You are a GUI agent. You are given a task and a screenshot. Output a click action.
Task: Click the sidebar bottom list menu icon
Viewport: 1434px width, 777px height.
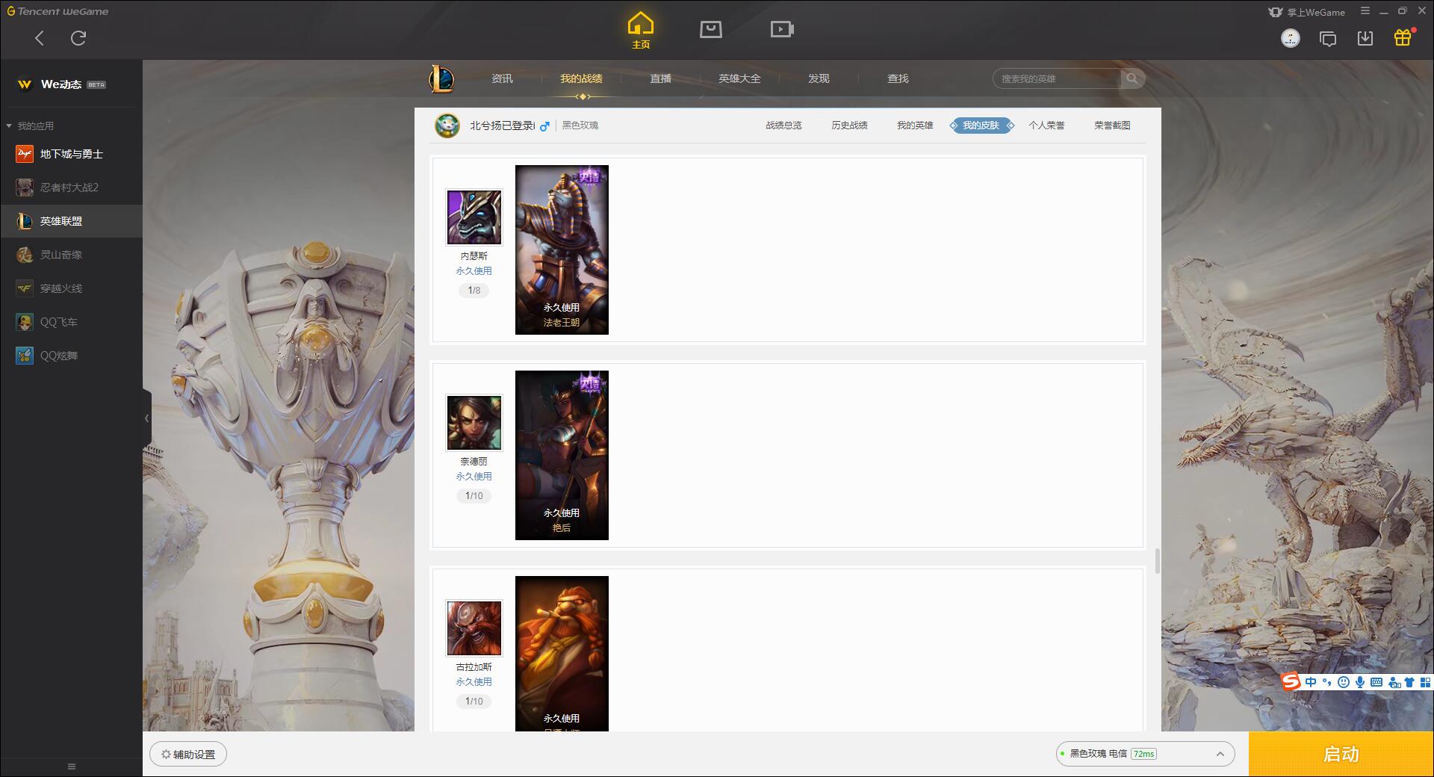(72, 767)
